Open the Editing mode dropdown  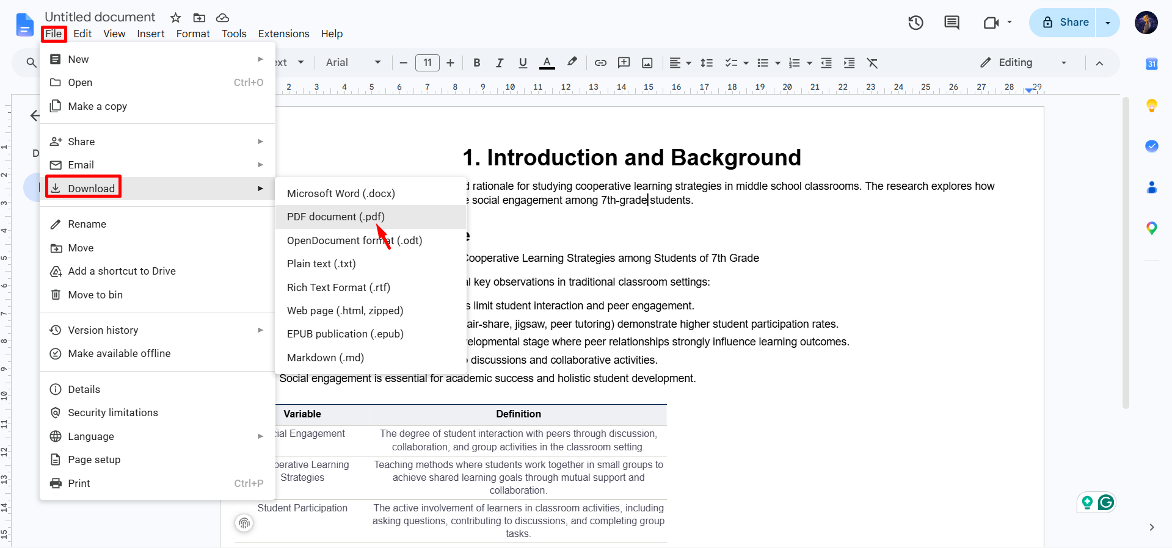pos(1024,63)
